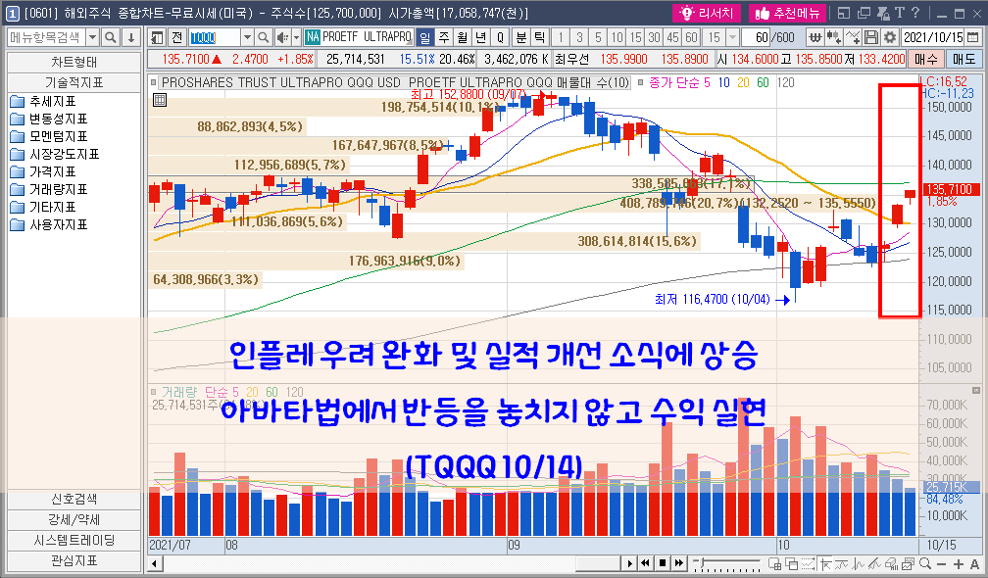Click the play replay button

pos(630,563)
